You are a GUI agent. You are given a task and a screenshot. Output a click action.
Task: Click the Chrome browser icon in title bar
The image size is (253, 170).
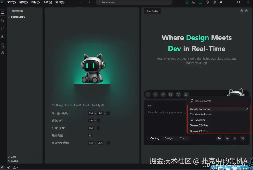pos(214,2)
